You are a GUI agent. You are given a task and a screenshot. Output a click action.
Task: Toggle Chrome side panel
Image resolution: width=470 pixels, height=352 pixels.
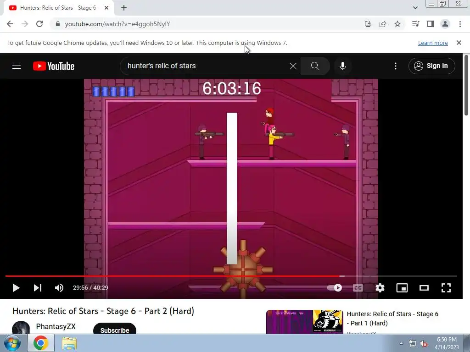(x=431, y=24)
